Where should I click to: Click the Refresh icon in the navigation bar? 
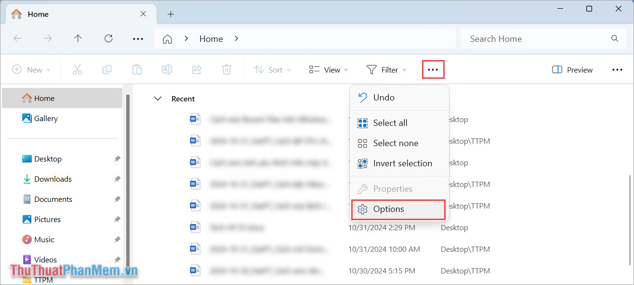[x=108, y=38]
